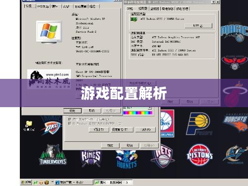This screenshot has height=186, width=248.
Task: Switch to the 远程 Remote tab
Action: (x=94, y=6)
